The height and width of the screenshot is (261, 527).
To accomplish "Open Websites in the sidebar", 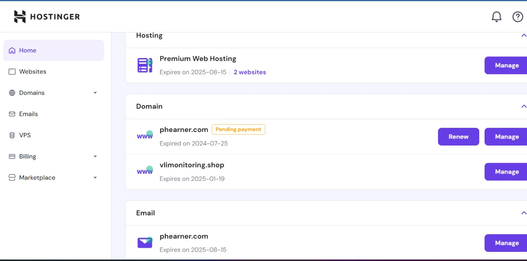I will pyautogui.click(x=54, y=72).
